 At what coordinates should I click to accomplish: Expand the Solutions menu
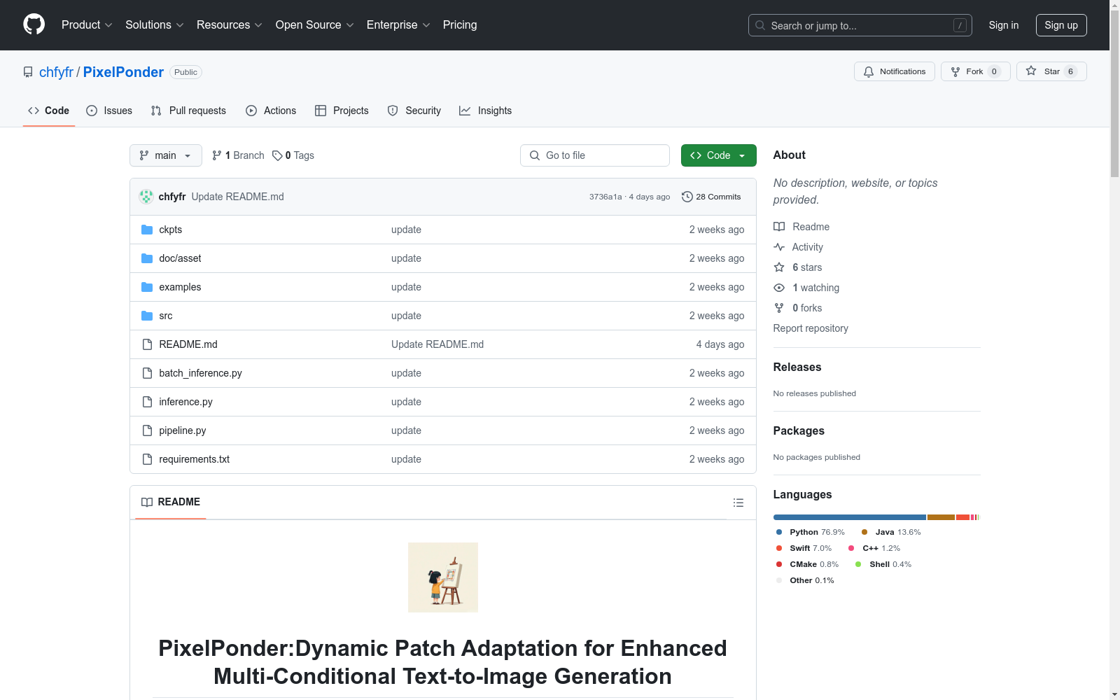click(x=155, y=25)
